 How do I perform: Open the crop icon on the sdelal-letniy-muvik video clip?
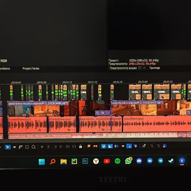tap(98, 113)
